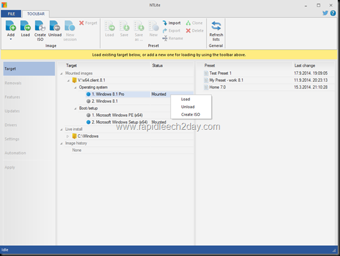Click the NTLite app icon in title bar

[4, 5]
